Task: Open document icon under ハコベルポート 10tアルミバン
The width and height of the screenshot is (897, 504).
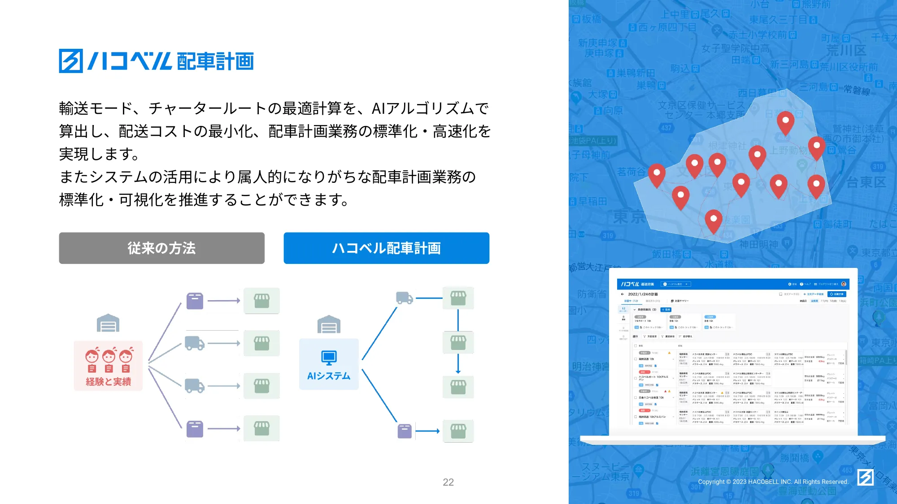Action: [x=657, y=385]
